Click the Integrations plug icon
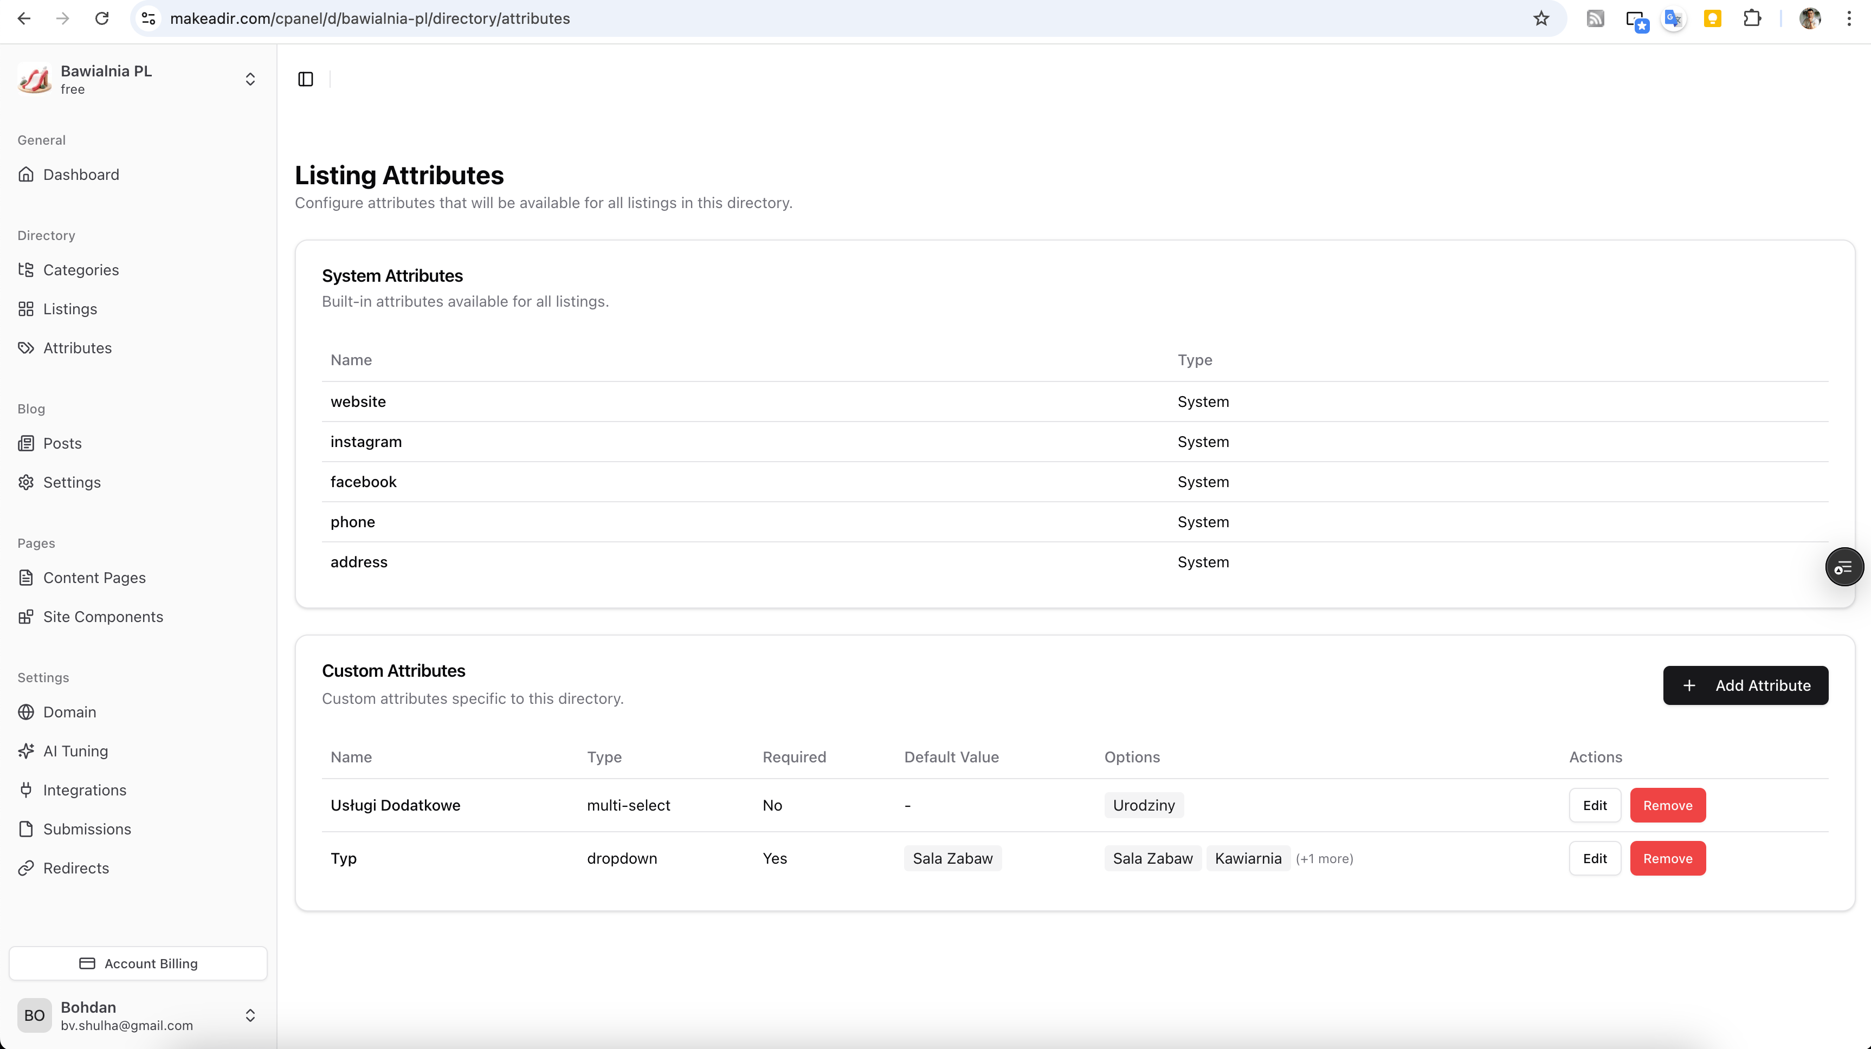 (26, 790)
